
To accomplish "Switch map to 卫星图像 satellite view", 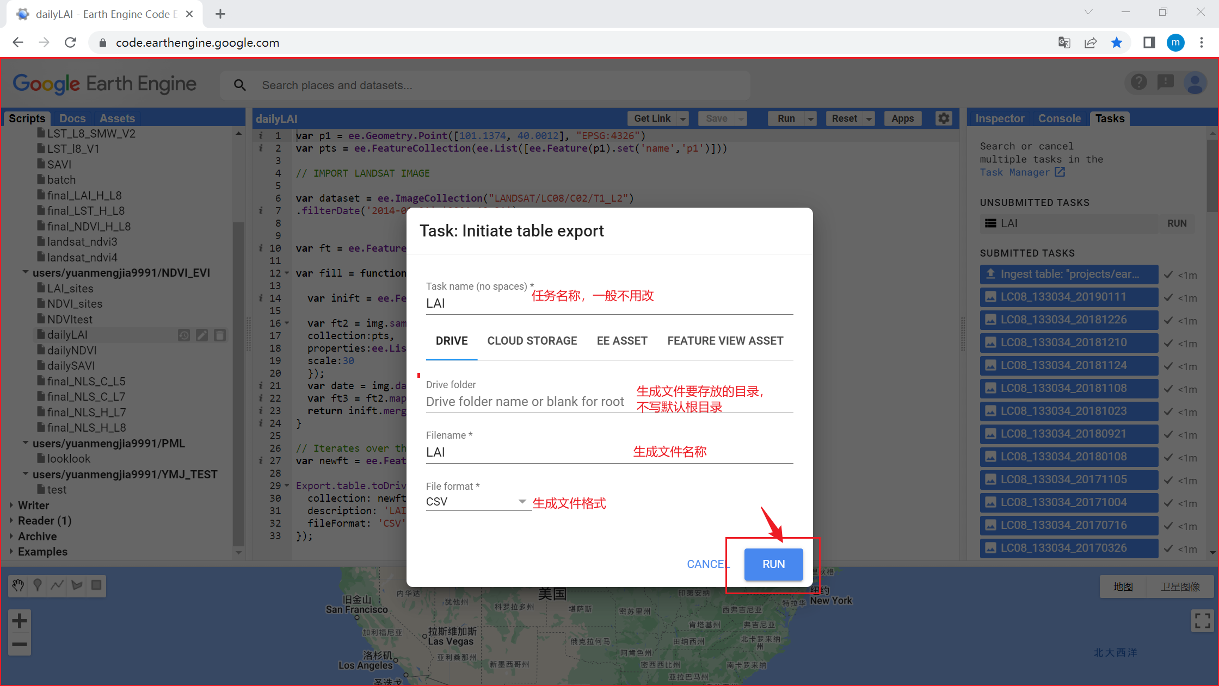I will tap(1180, 587).
